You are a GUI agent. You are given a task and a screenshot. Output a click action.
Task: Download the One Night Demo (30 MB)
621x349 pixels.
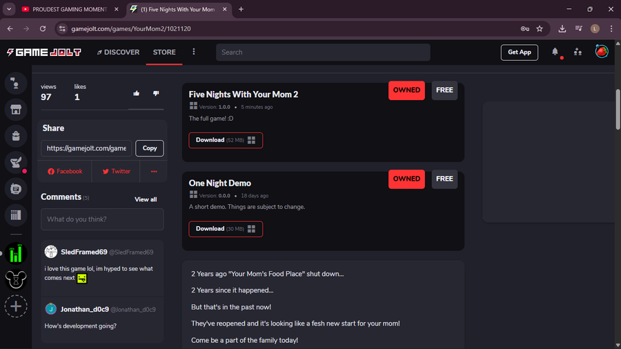226,229
